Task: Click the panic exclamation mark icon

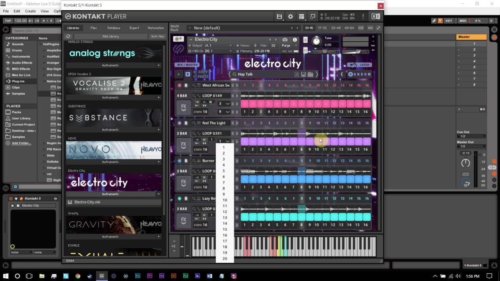Action: [x=363, y=16]
